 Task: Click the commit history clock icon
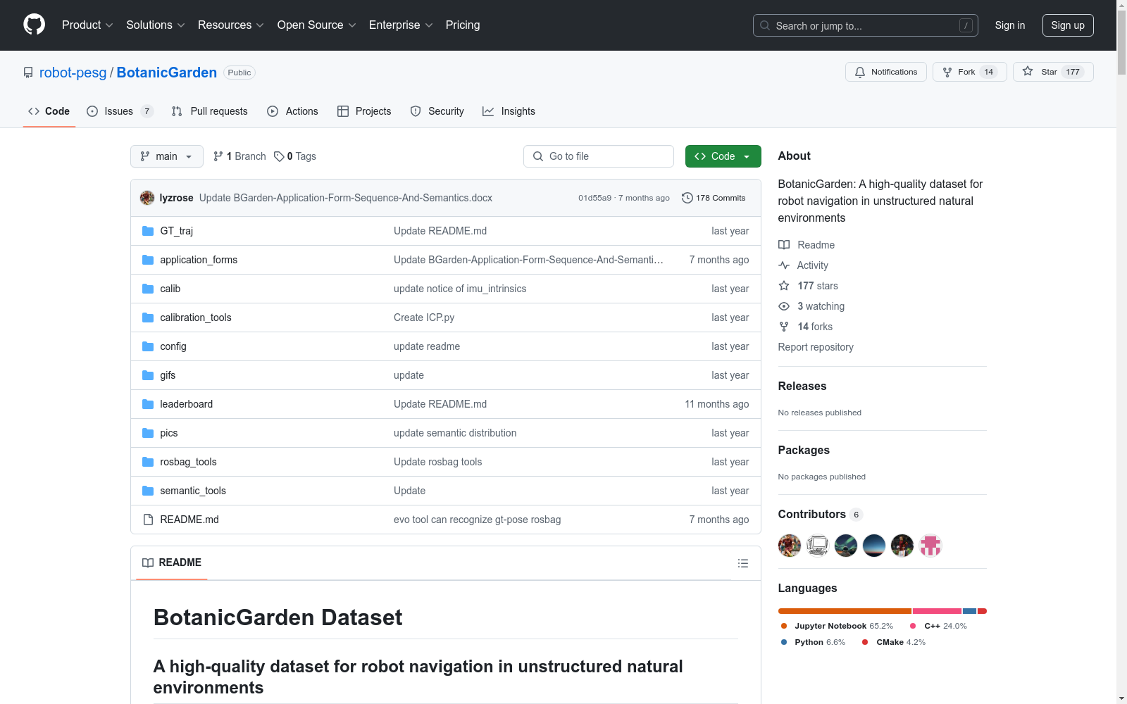tap(687, 198)
